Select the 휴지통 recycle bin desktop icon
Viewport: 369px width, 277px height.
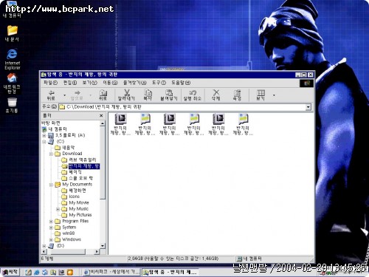point(12,106)
